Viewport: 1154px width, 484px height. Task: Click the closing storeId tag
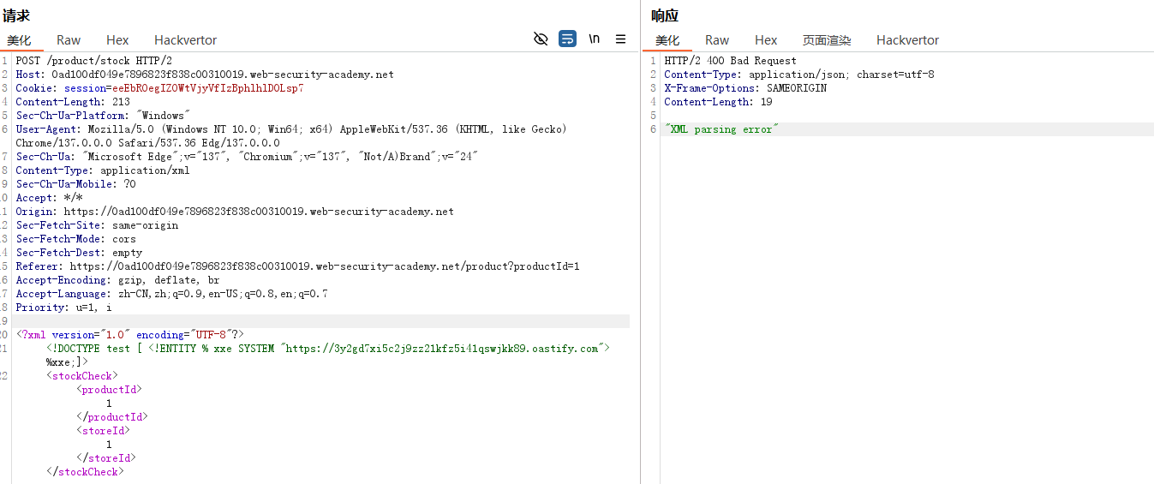(x=106, y=458)
